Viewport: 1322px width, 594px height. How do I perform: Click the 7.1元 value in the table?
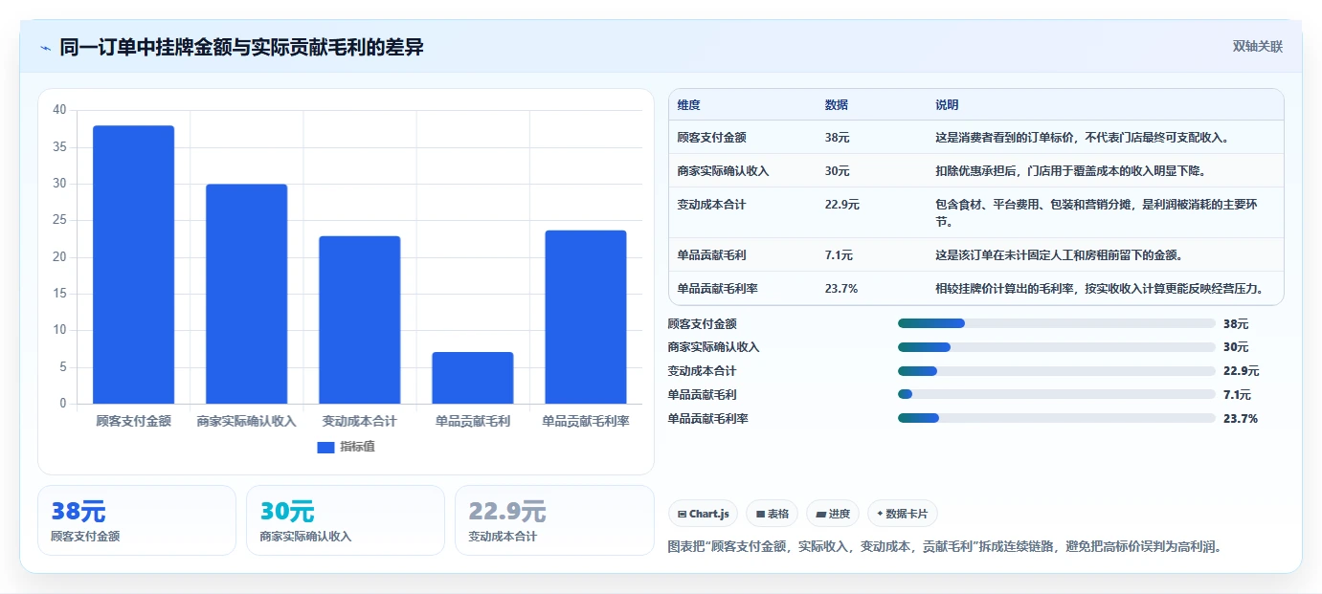[x=839, y=255]
